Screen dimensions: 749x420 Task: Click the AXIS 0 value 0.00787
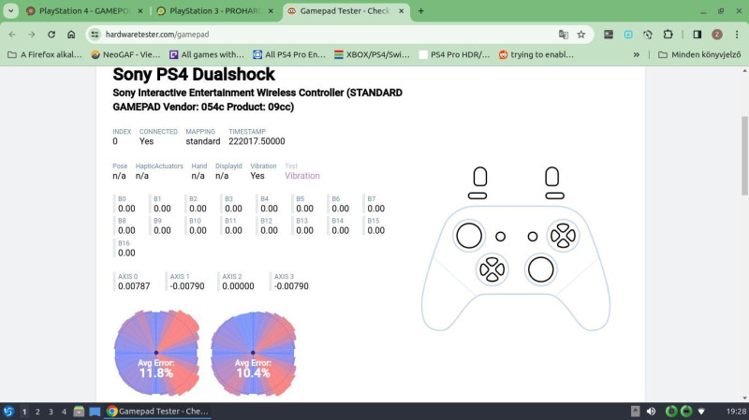134,286
